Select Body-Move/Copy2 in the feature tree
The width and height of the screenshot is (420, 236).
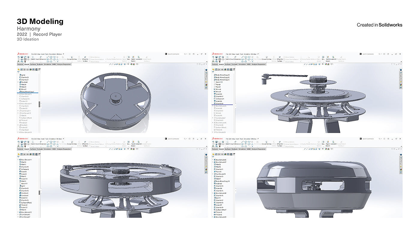point(28,92)
